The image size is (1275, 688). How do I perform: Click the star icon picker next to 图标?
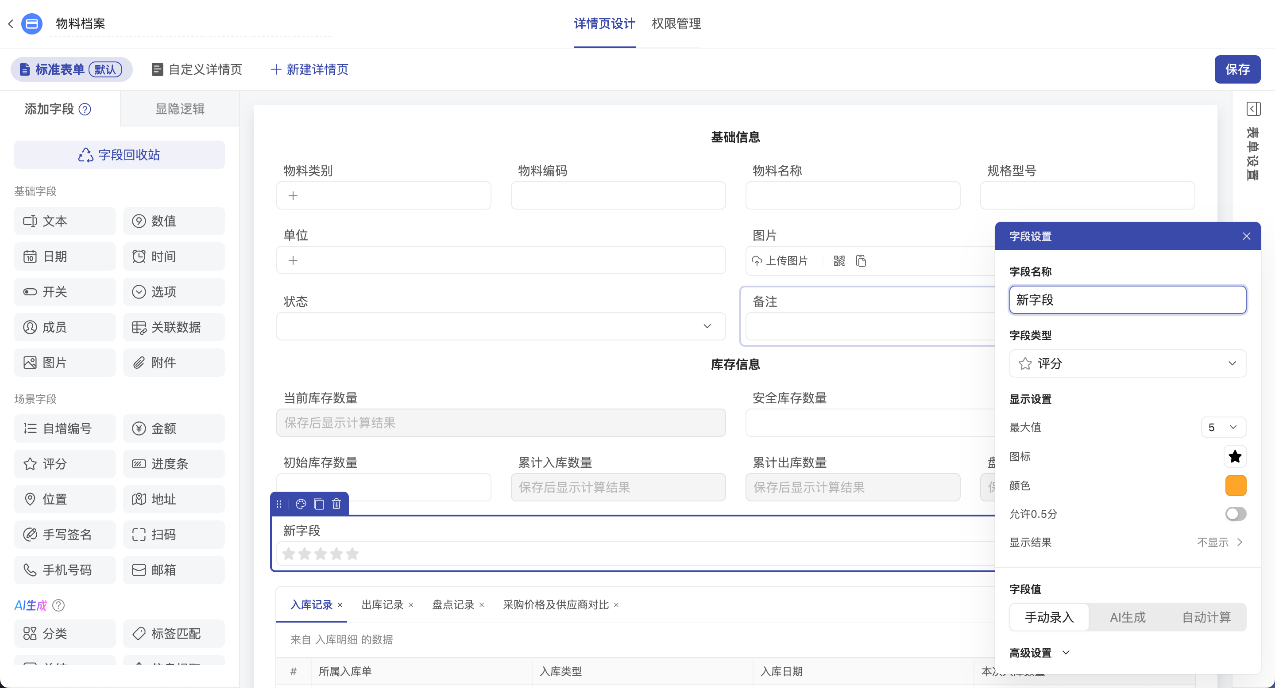(1234, 456)
